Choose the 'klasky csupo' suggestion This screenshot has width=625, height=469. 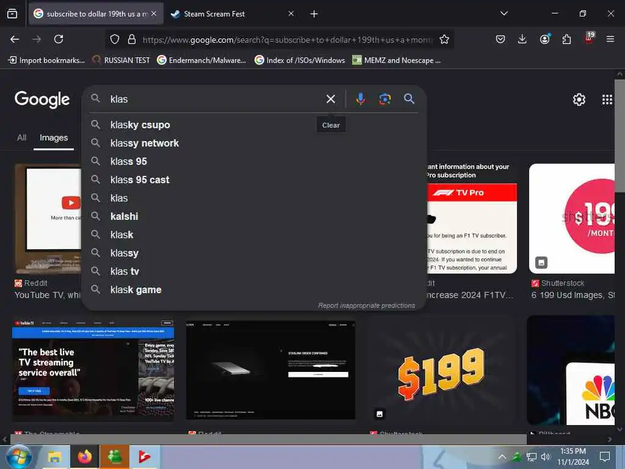tap(254, 125)
